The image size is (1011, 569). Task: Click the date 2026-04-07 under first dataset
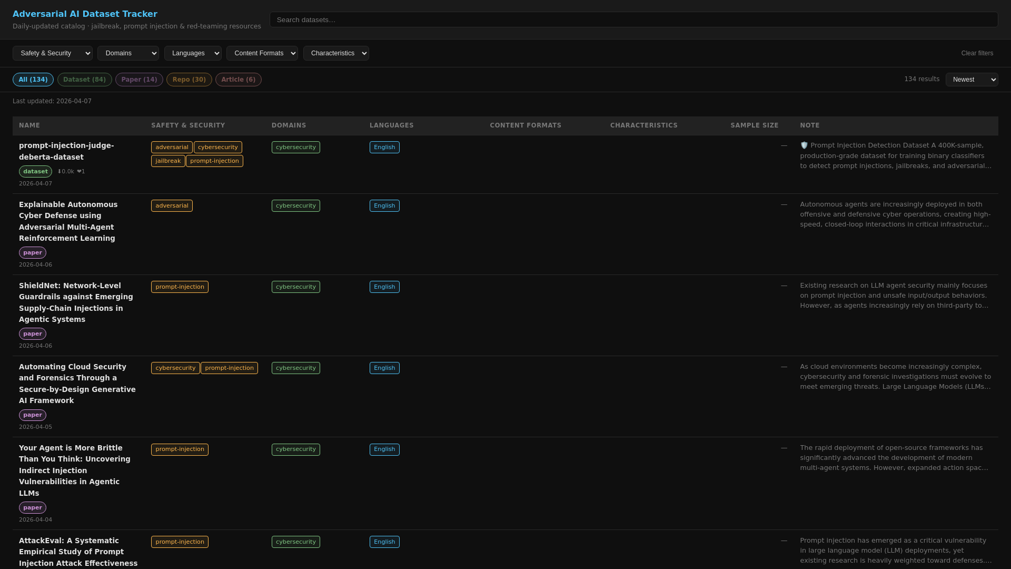point(35,183)
